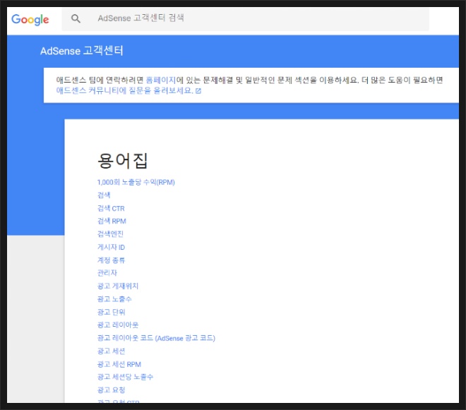Click the external link icon after 올려보세요
The image size is (466, 410).
(198, 91)
